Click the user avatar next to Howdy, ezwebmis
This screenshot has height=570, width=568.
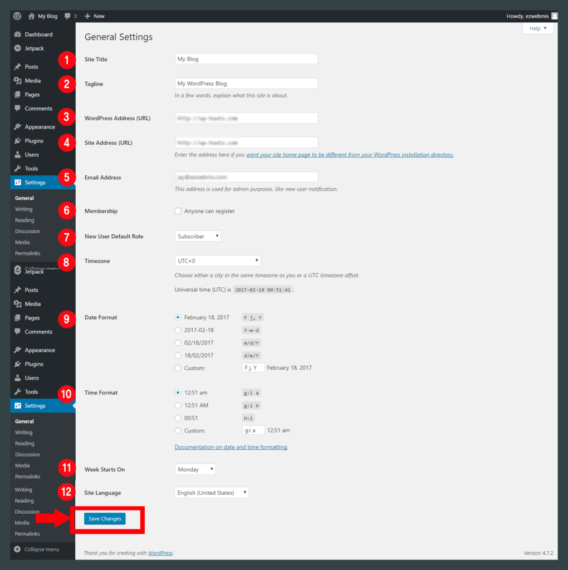pyautogui.click(x=554, y=16)
